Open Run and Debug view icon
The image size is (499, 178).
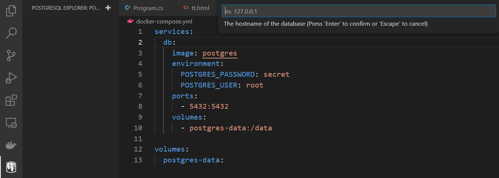pyautogui.click(x=11, y=77)
